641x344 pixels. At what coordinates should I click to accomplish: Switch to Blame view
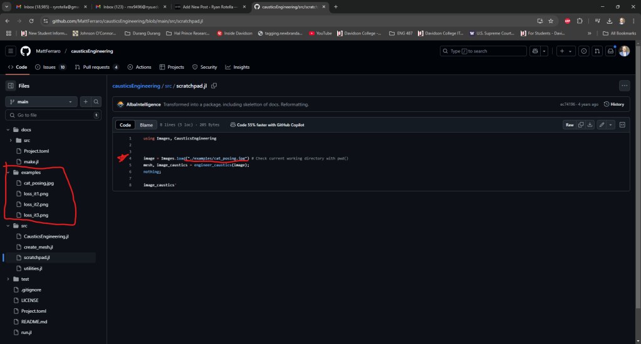pyautogui.click(x=146, y=125)
